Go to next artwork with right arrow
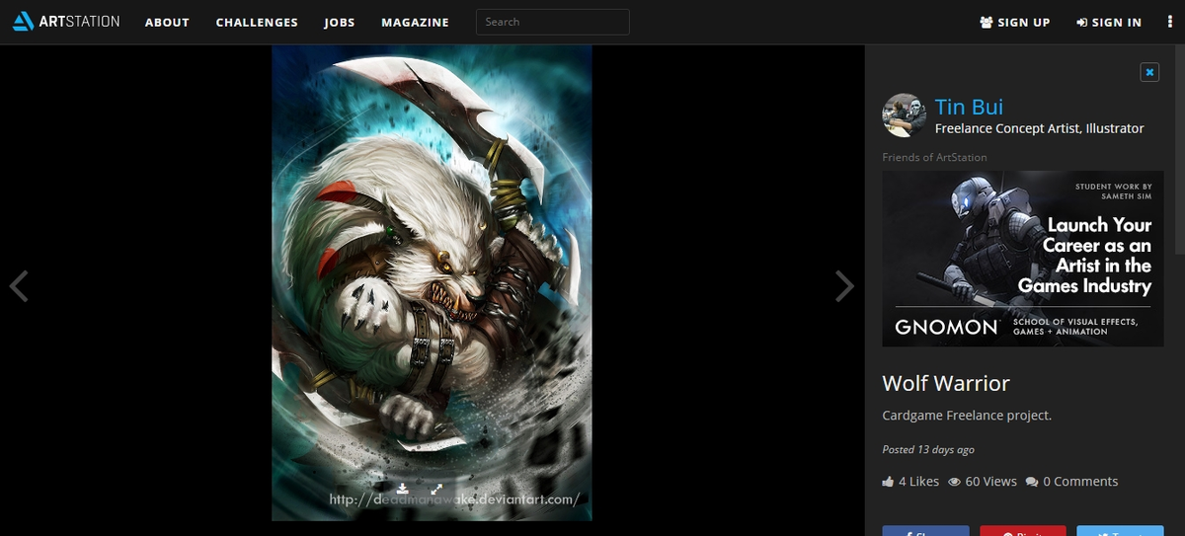This screenshot has width=1185, height=536. [x=844, y=285]
